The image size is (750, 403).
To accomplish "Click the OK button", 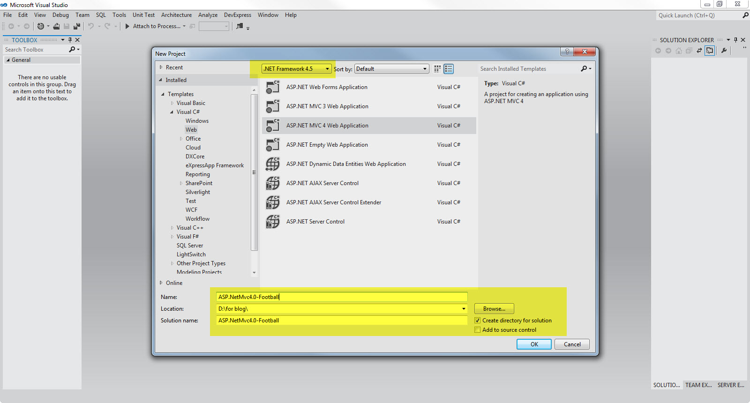I will [534, 344].
